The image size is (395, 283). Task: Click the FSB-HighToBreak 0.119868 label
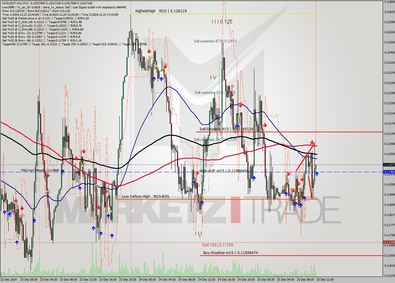(x=40, y=170)
